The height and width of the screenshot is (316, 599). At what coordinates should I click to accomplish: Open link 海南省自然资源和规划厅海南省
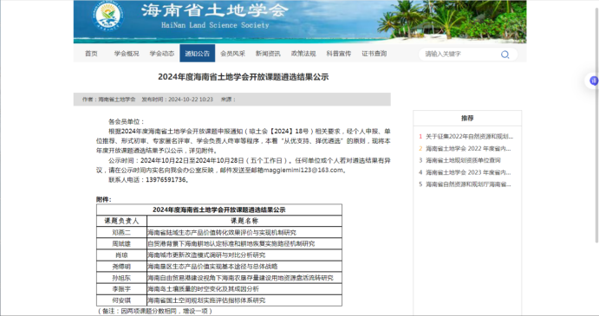[468, 184]
